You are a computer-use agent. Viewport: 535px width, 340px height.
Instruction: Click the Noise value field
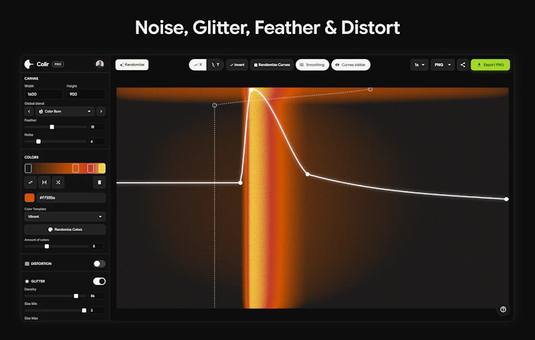coord(97,141)
